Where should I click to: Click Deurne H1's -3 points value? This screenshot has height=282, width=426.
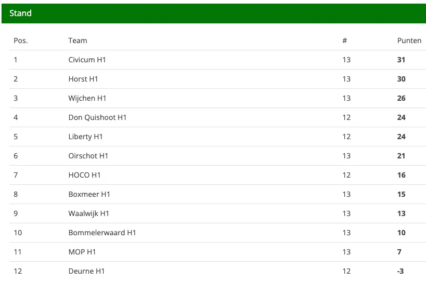click(401, 271)
